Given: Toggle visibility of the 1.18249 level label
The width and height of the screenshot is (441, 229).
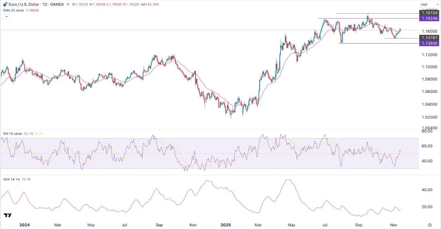Looking at the screenshot, I should coord(430,18).
